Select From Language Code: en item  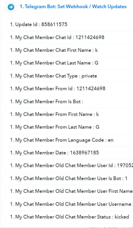[x=69, y=140]
